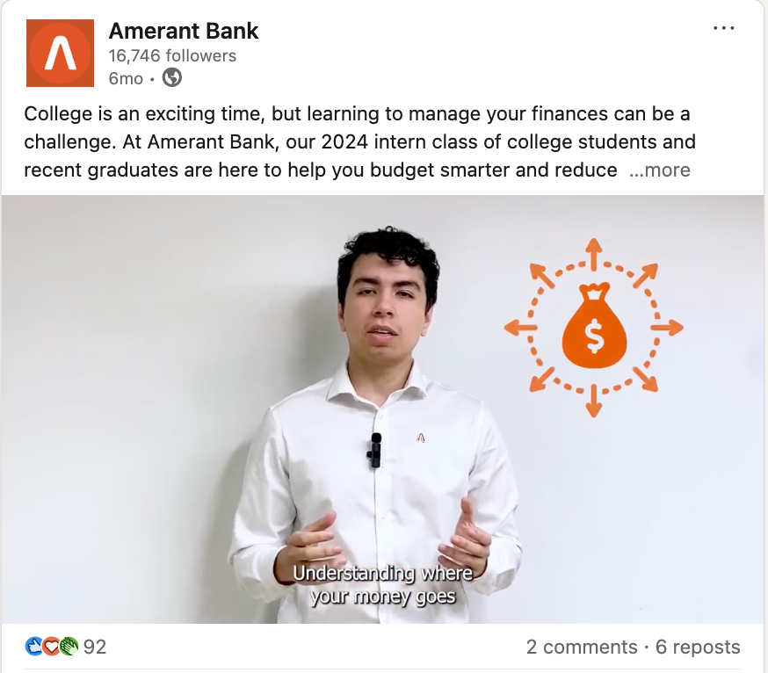Click the orange money bag graphic in video
The height and width of the screenshot is (673, 768).
click(594, 327)
